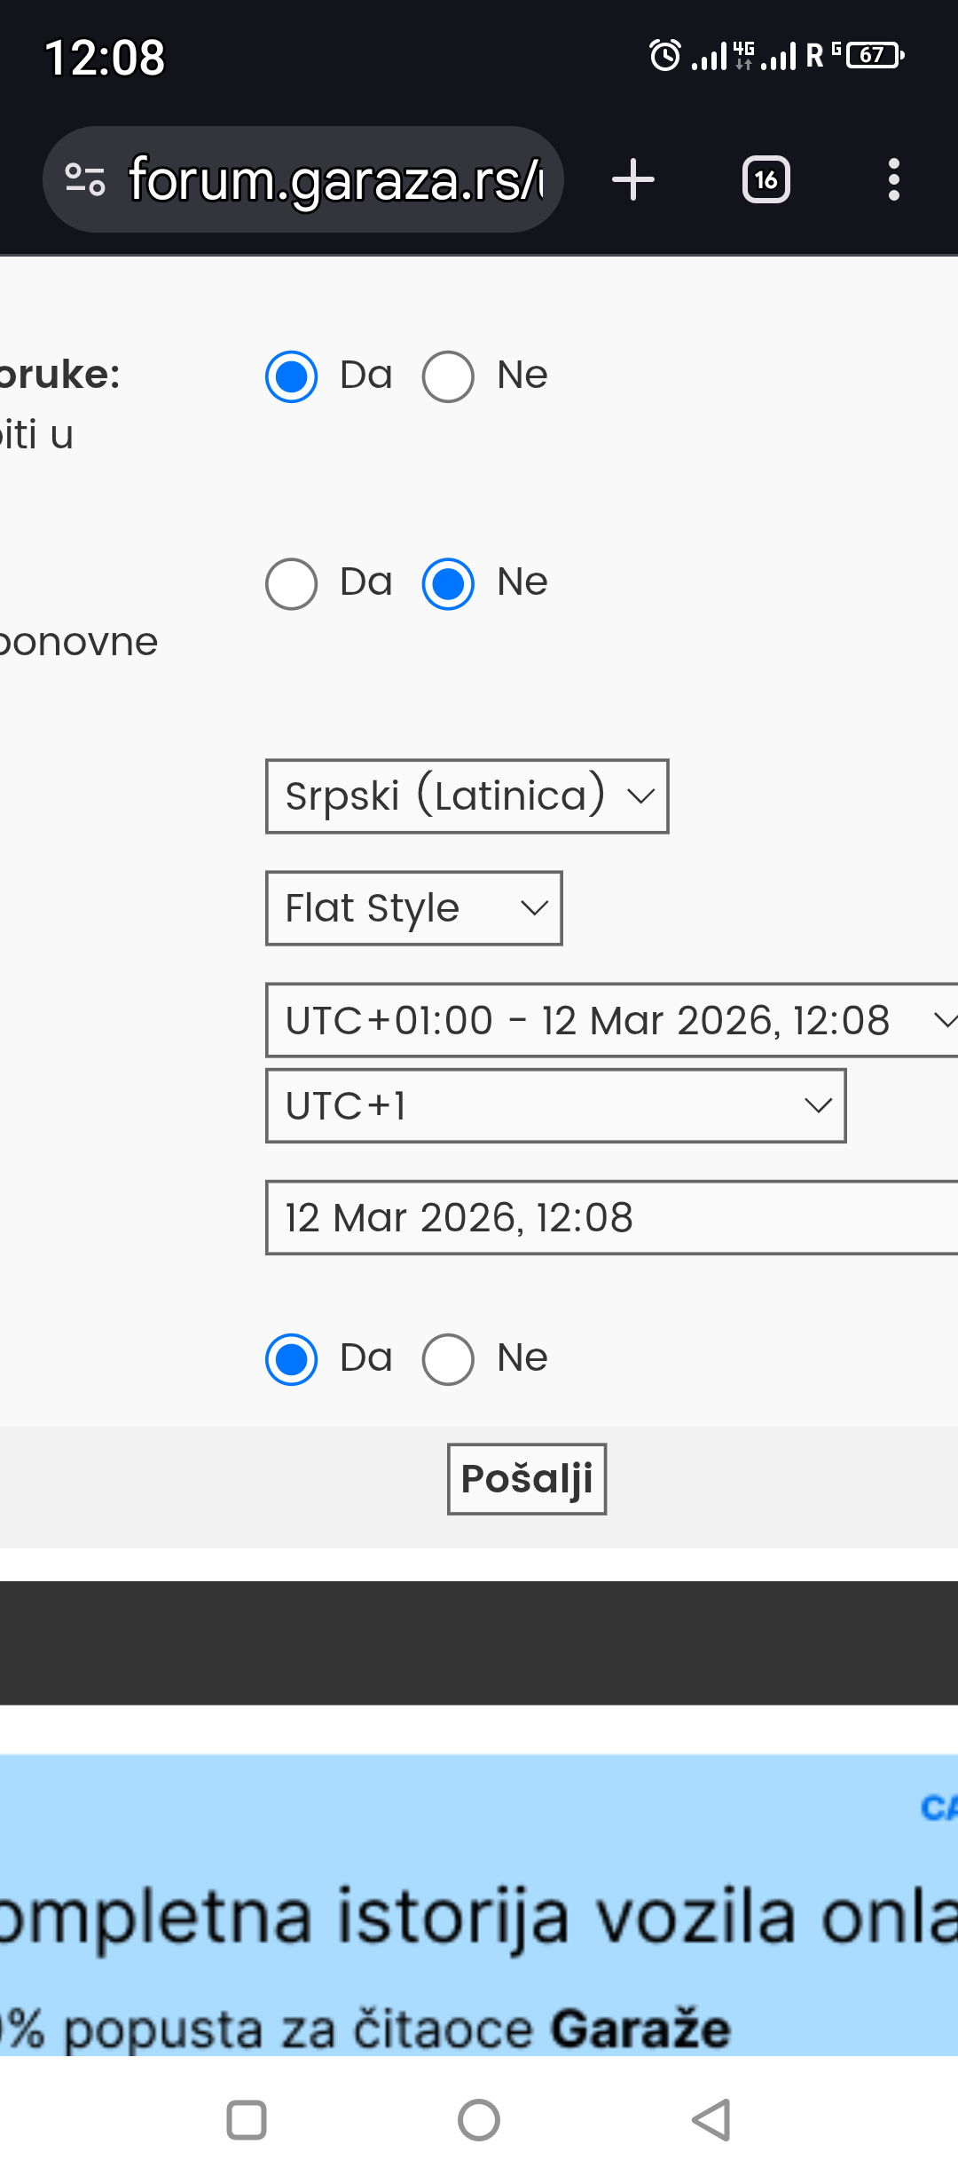The height and width of the screenshot is (2184, 958).
Task: Tap the Android recent apps button
Action: point(247,2120)
